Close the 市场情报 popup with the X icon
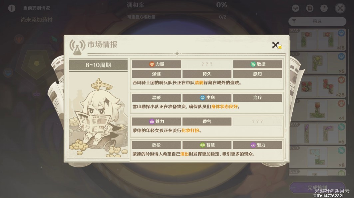Screen dimensions: 354x198 (x=276, y=45)
